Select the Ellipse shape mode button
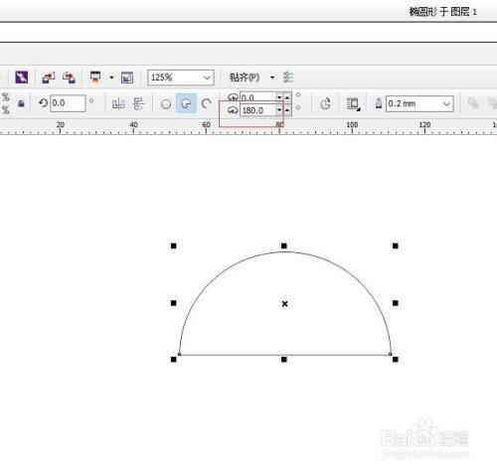The width and height of the screenshot is (497, 471). coord(166,104)
